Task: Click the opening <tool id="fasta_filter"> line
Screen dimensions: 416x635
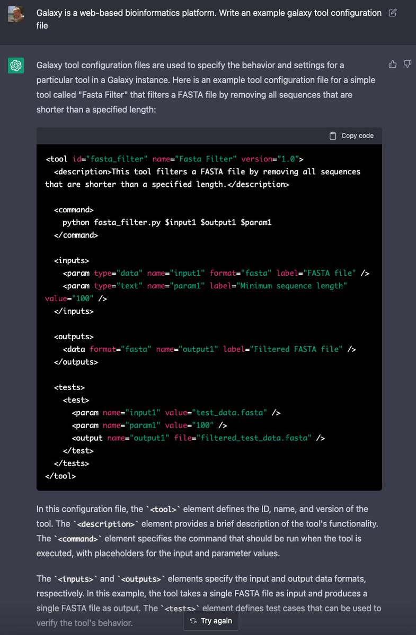Action: point(174,159)
